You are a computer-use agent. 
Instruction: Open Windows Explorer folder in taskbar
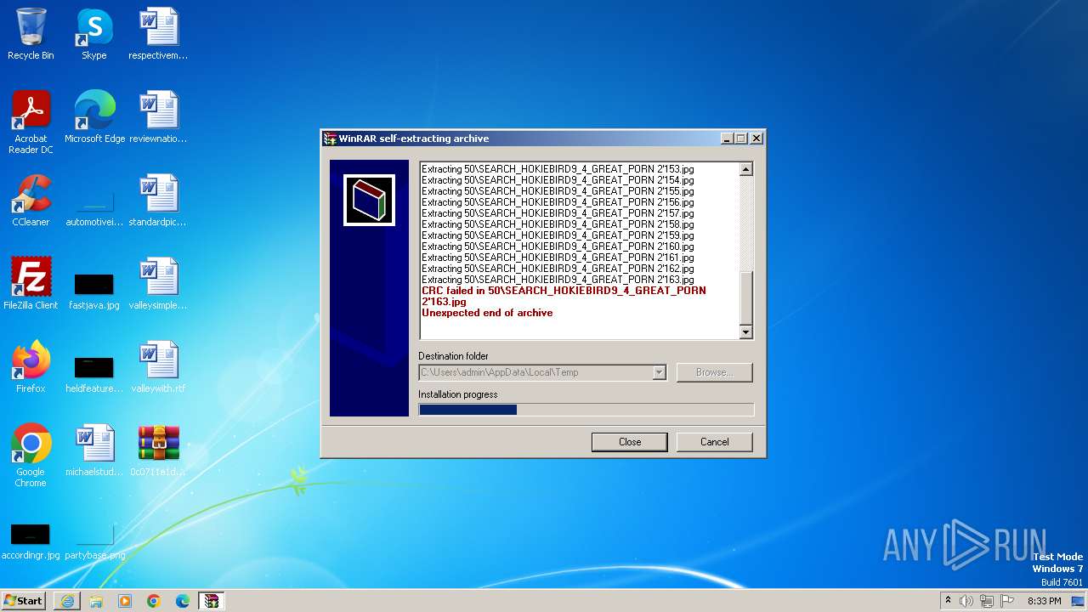(x=96, y=601)
